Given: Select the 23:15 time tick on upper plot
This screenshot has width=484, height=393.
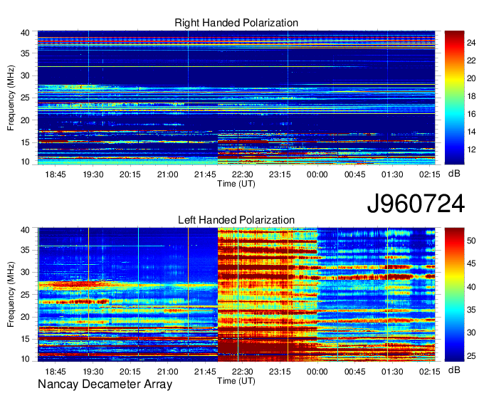Looking at the screenshot, I should click(x=280, y=174).
